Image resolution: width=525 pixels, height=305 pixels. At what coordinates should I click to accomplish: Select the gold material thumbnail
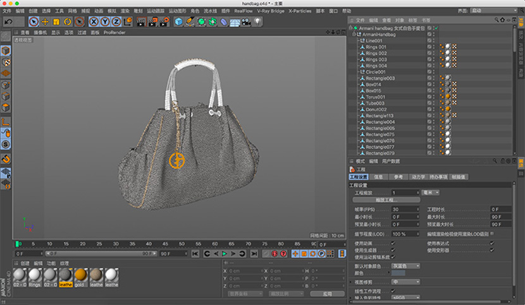[x=81, y=277]
